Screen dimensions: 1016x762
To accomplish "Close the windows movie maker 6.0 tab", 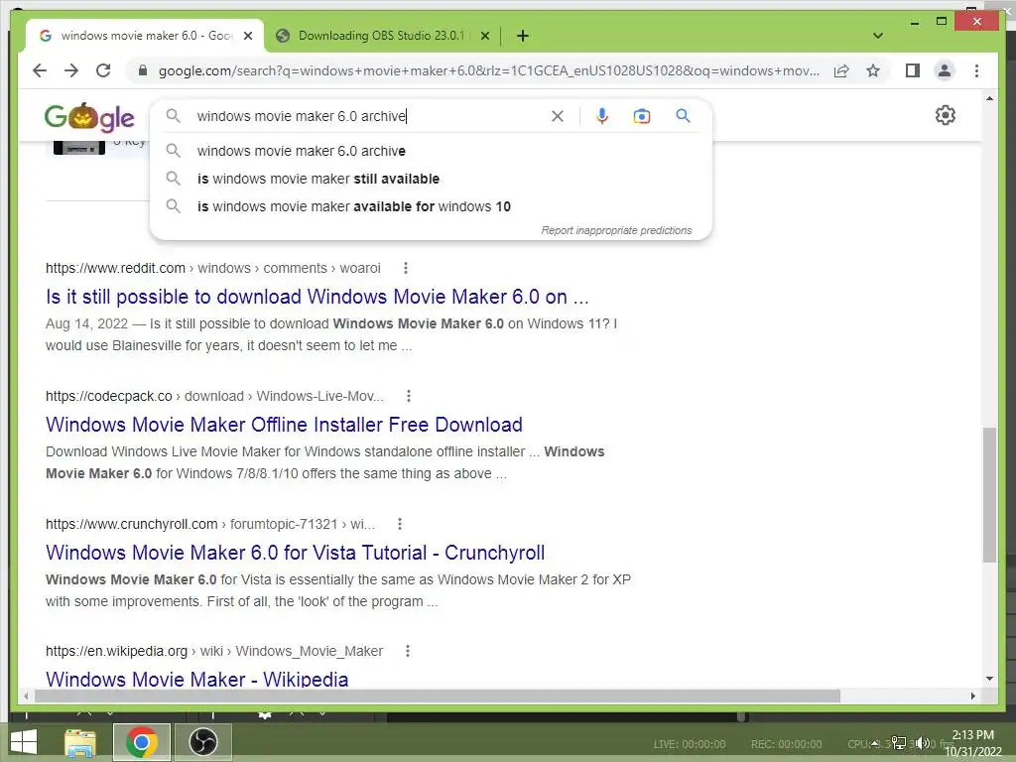I will 247,36.
